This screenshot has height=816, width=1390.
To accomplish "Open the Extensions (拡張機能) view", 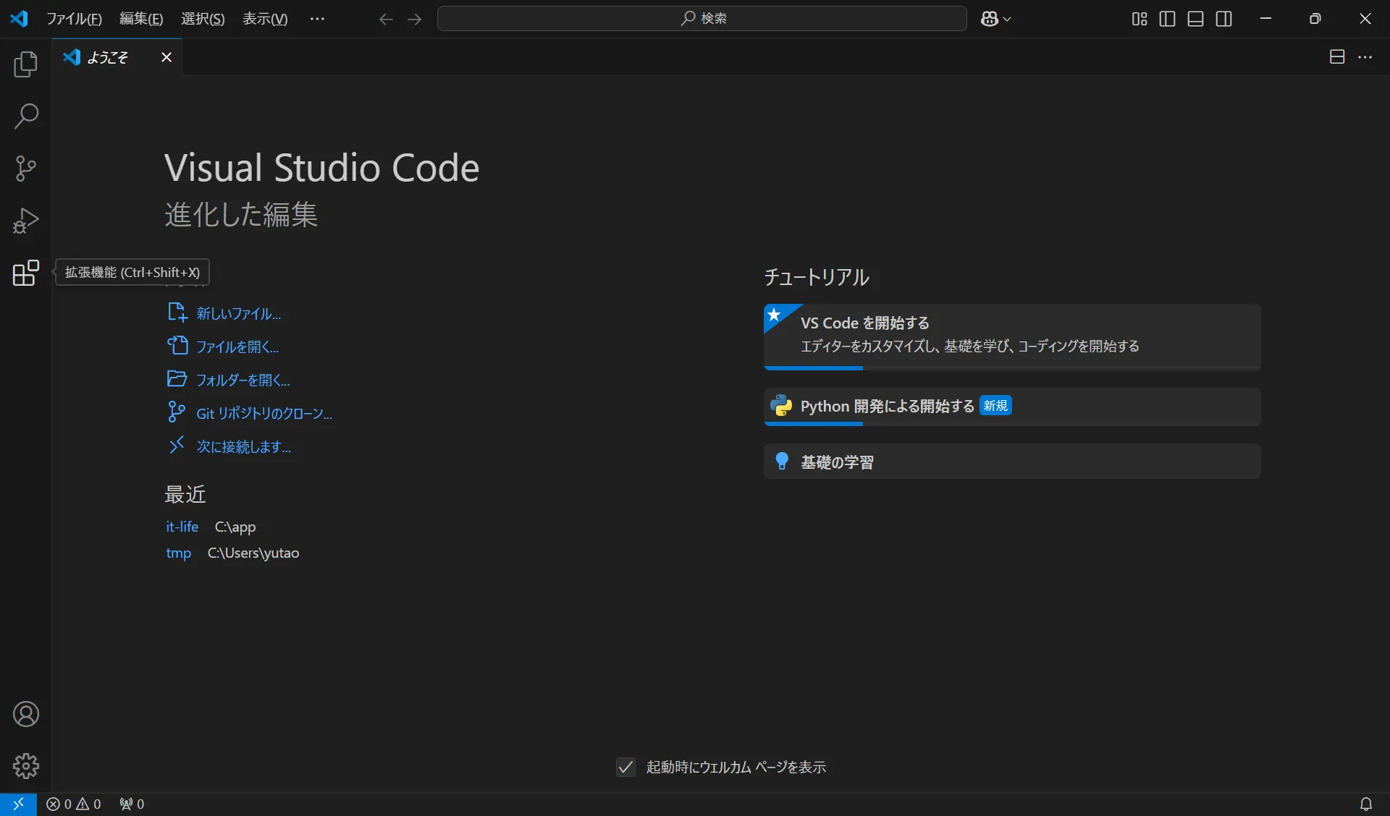I will point(26,273).
